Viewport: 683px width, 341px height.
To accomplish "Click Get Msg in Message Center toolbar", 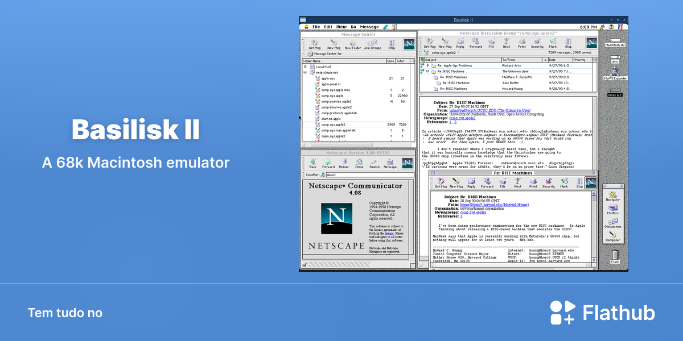I will click(315, 44).
